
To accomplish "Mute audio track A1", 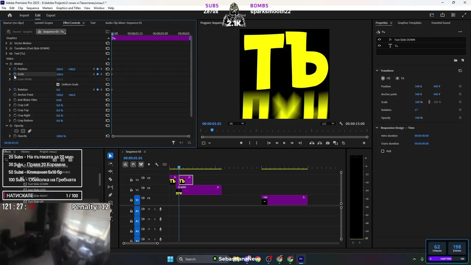I will [149, 209].
